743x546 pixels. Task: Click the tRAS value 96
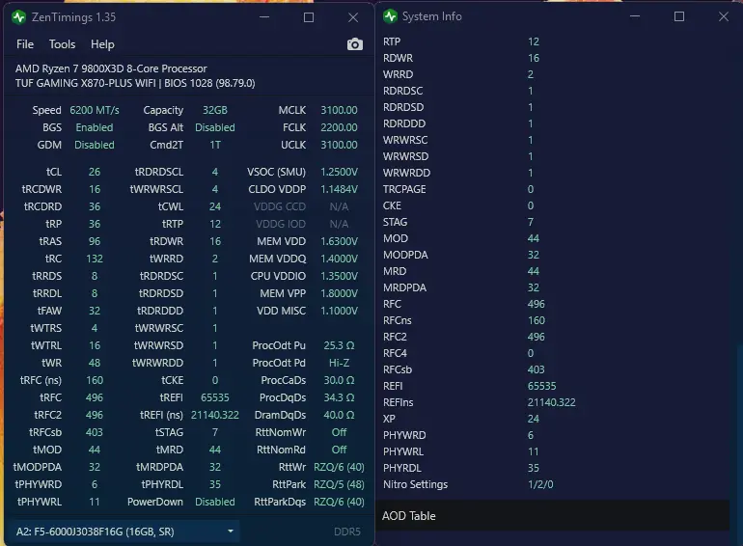[x=95, y=241]
